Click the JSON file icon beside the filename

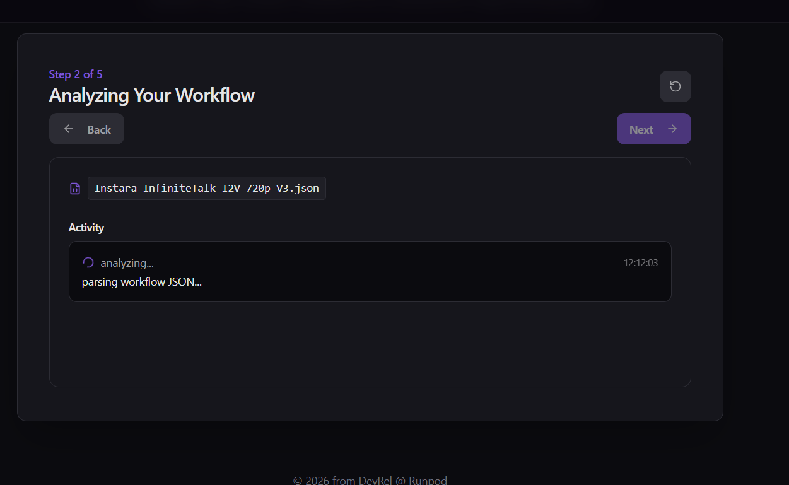pos(74,188)
